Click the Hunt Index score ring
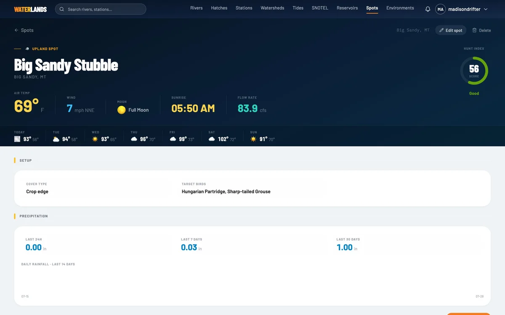The width and height of the screenshot is (505, 315). click(474, 71)
